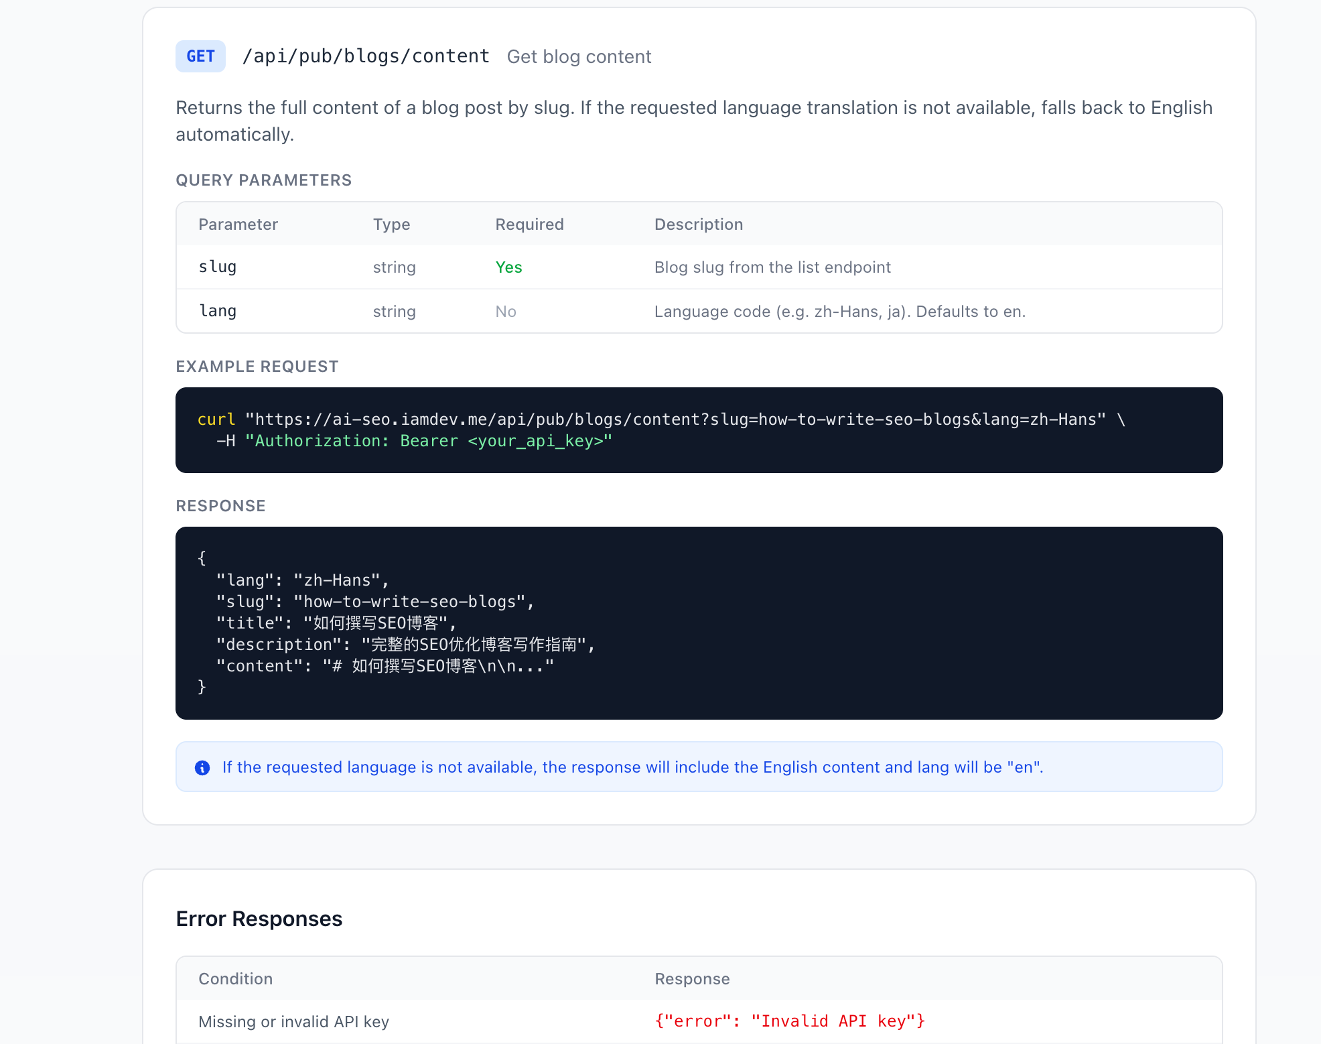Click the "content" line in the response JSON

coord(385,666)
